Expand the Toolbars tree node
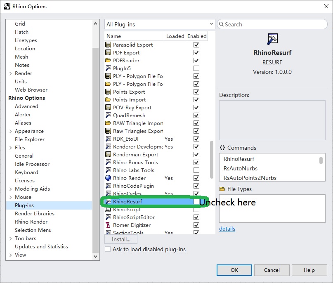This screenshot has width=333, height=283. (x=11, y=238)
